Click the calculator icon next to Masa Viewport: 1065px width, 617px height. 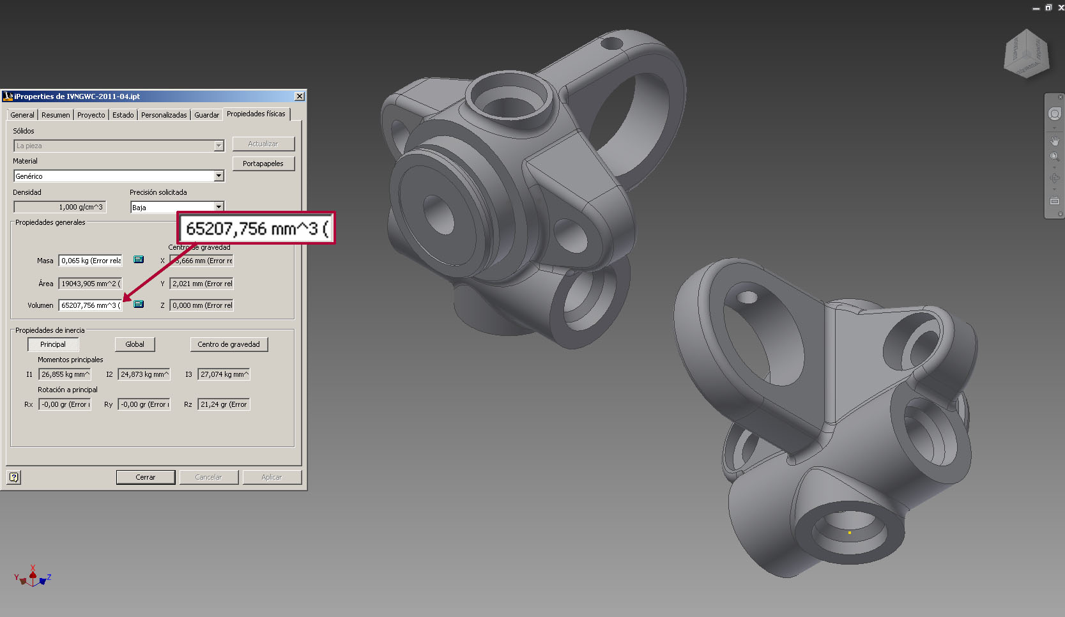point(139,259)
